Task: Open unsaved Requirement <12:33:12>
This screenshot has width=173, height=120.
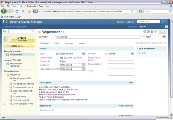Action: (16, 65)
